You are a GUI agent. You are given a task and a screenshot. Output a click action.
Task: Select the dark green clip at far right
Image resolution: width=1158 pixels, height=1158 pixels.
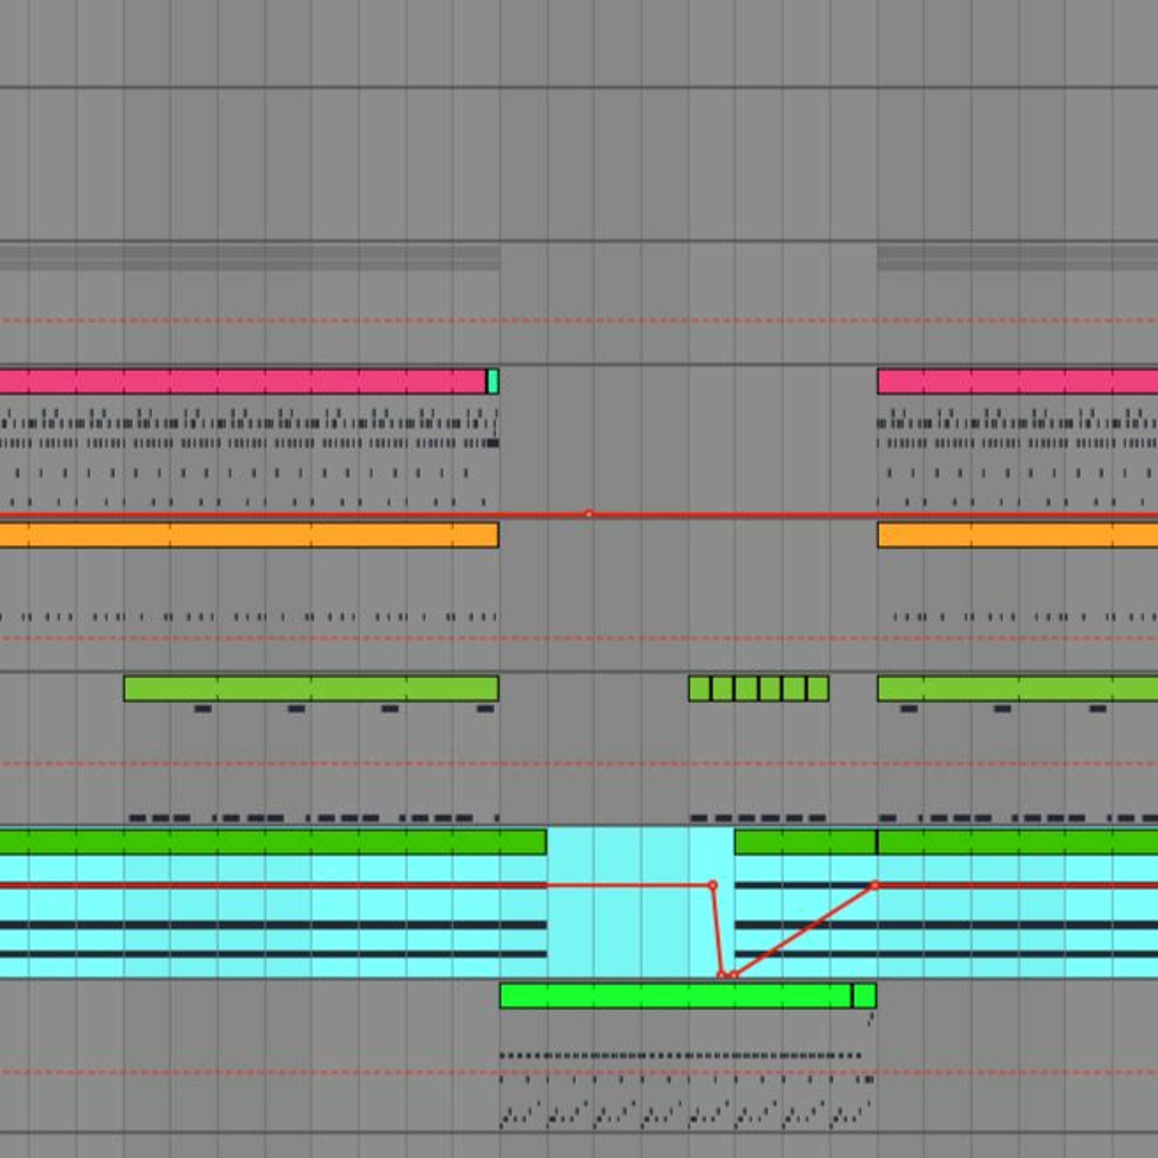pos(1018,842)
